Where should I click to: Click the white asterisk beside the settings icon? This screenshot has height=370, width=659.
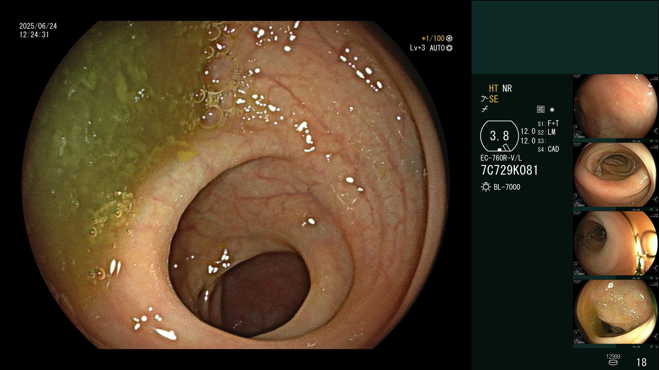[552, 110]
